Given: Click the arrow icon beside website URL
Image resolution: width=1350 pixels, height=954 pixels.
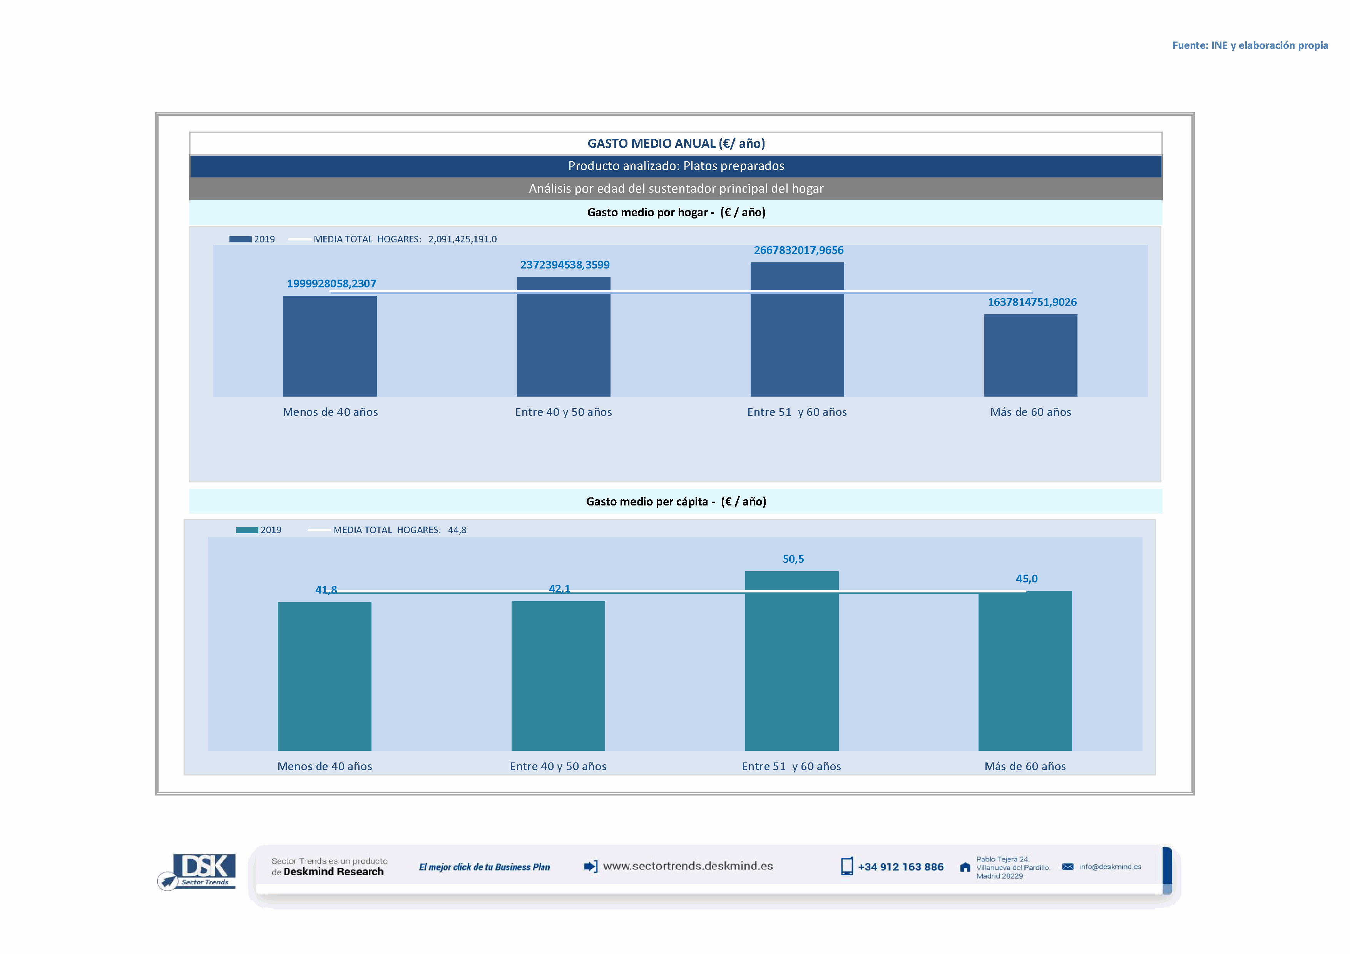Looking at the screenshot, I should click(x=591, y=866).
